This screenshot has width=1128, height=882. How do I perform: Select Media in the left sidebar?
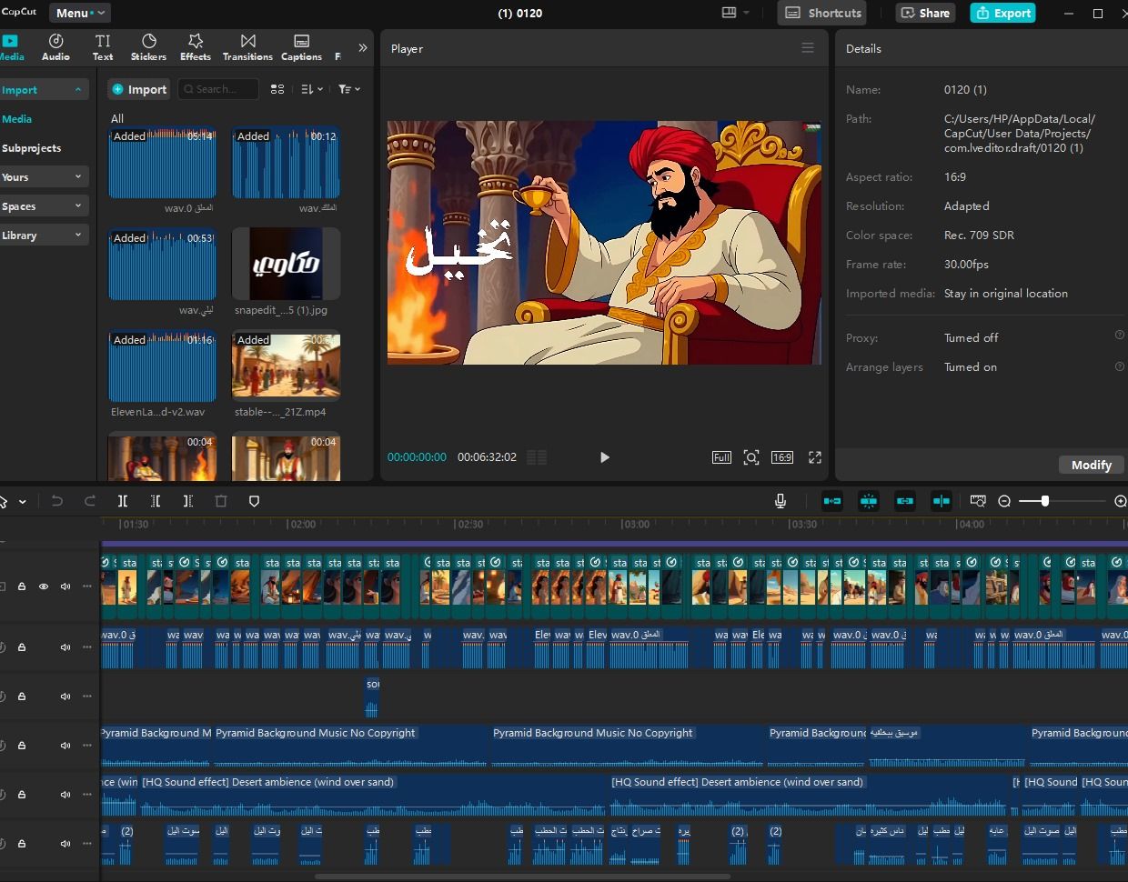click(x=17, y=119)
